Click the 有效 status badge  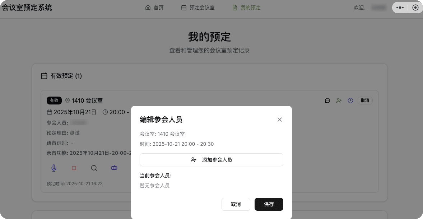pos(54,101)
